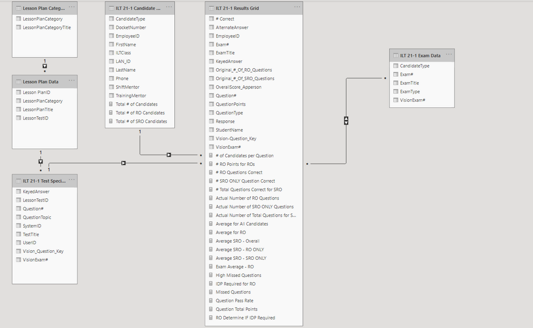Click measure icon beside Question Pass Rate
Image resolution: width=533 pixels, height=328 pixels.
[211, 300]
